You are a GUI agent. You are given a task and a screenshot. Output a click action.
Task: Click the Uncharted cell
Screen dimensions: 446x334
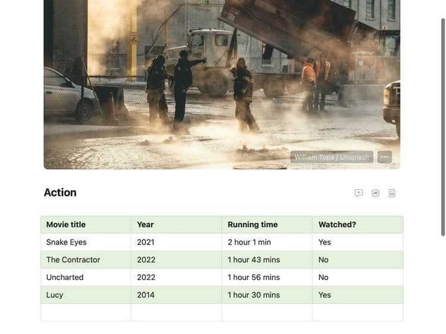click(86, 277)
